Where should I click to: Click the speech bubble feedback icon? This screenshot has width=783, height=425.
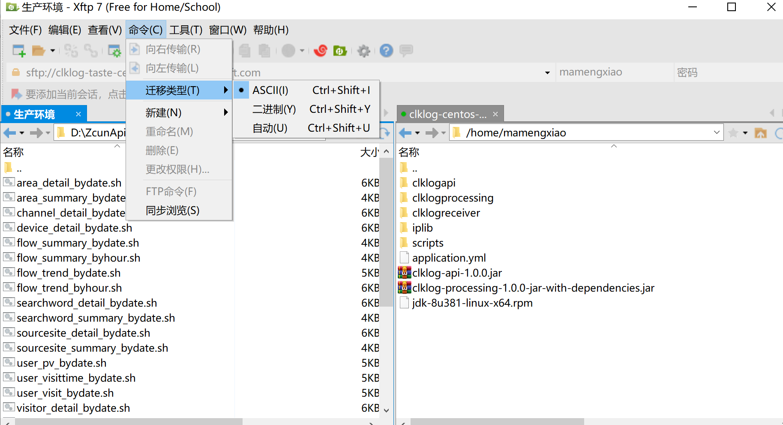pyautogui.click(x=406, y=51)
